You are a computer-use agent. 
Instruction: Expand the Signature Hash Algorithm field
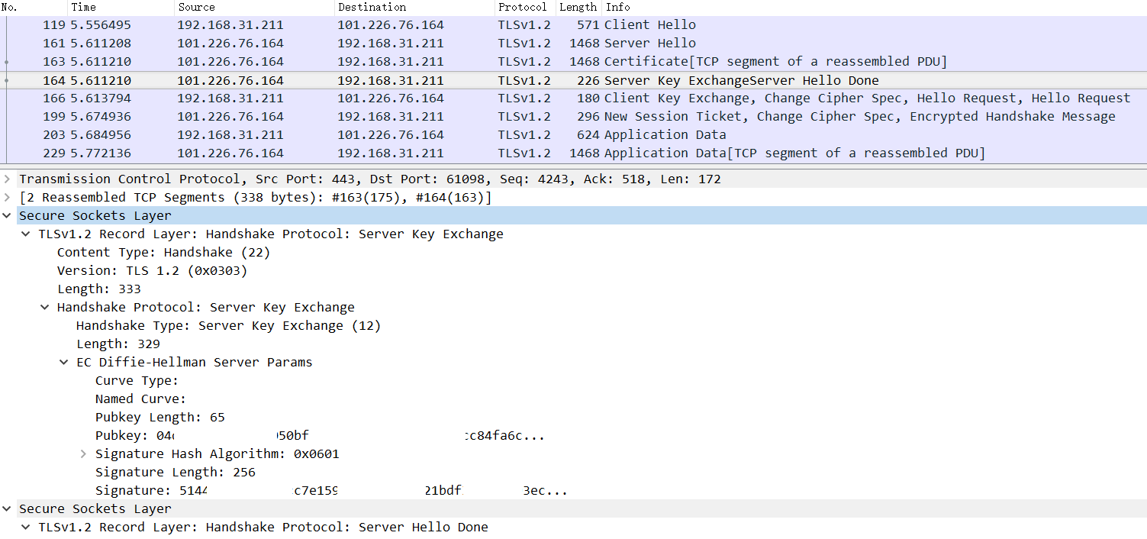82,453
